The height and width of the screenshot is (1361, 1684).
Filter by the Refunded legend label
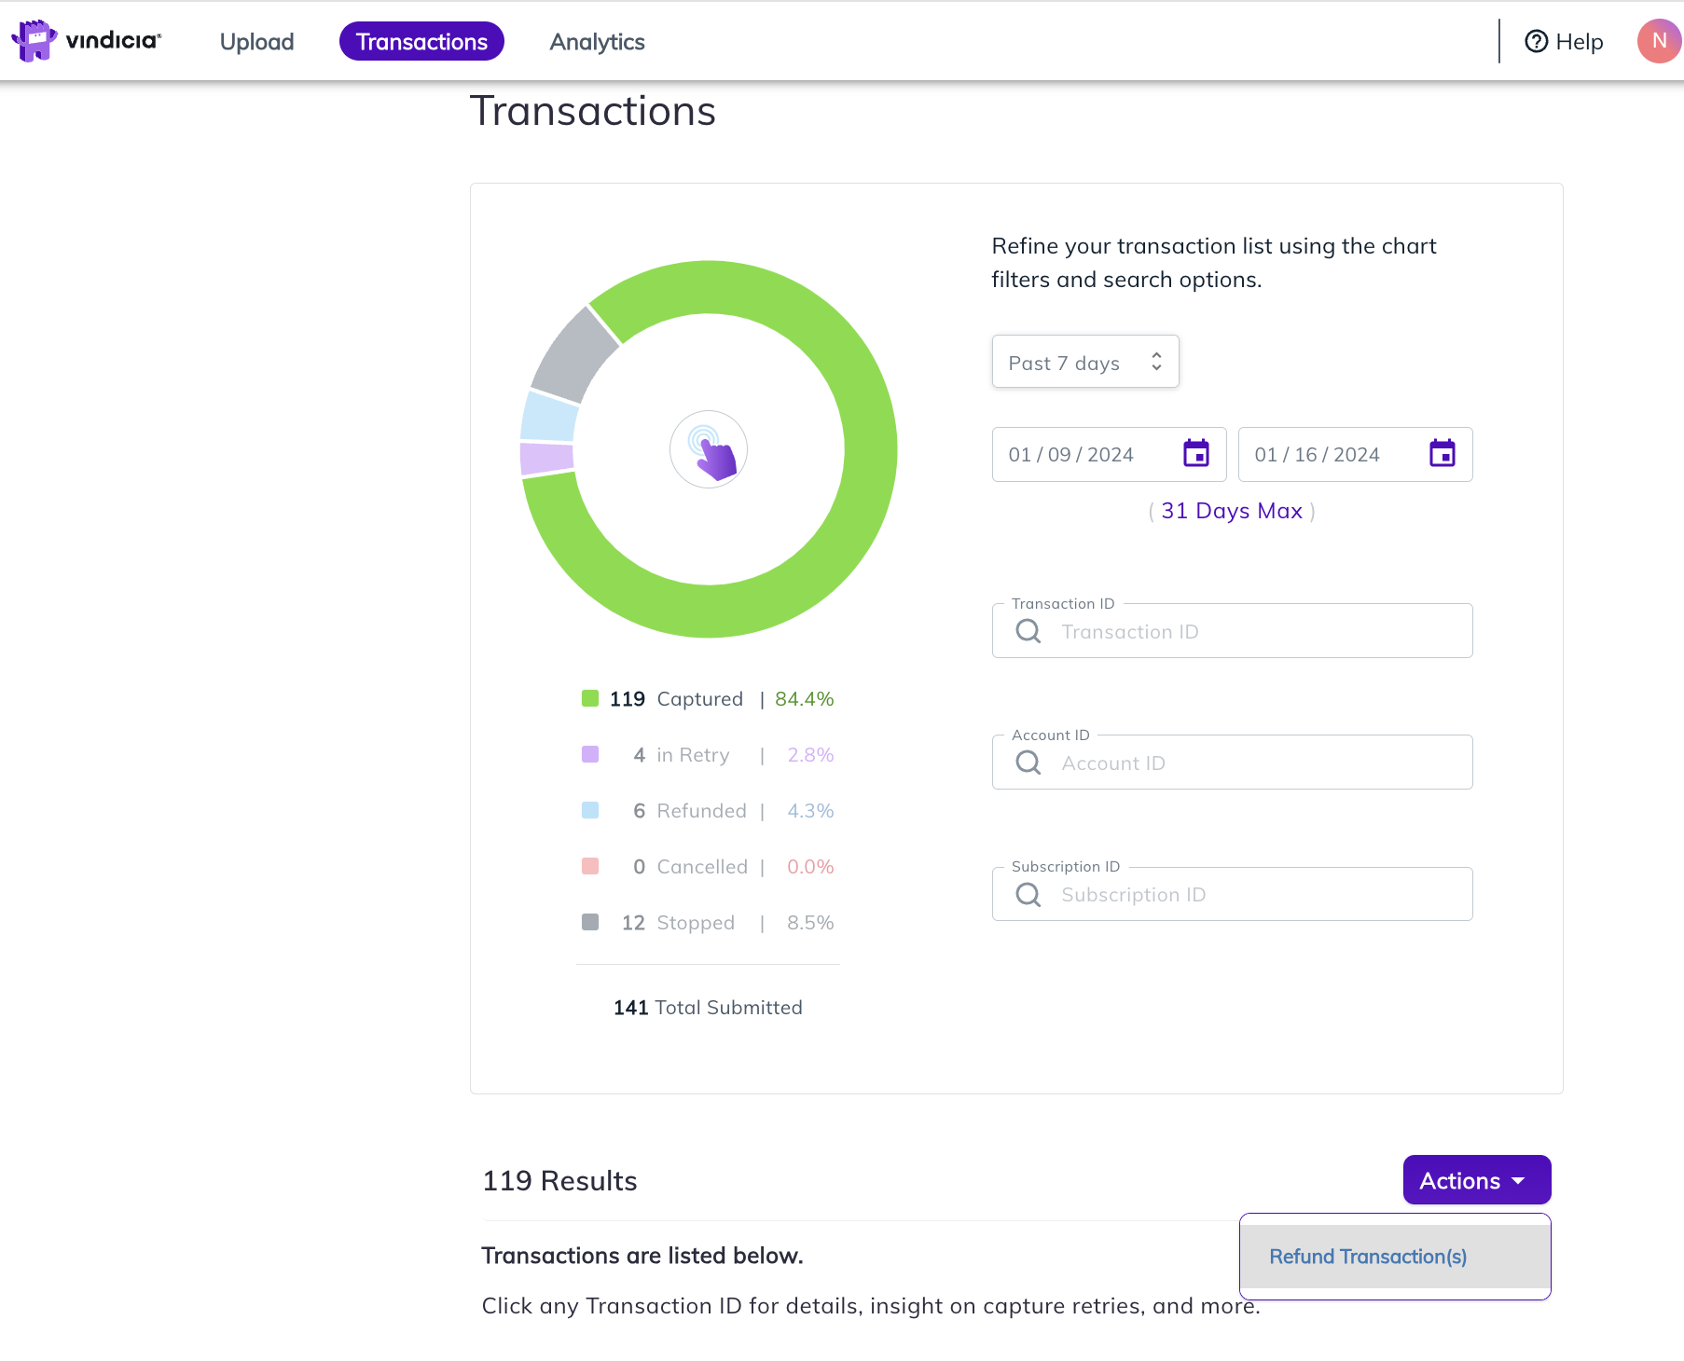pyautogui.click(x=701, y=811)
